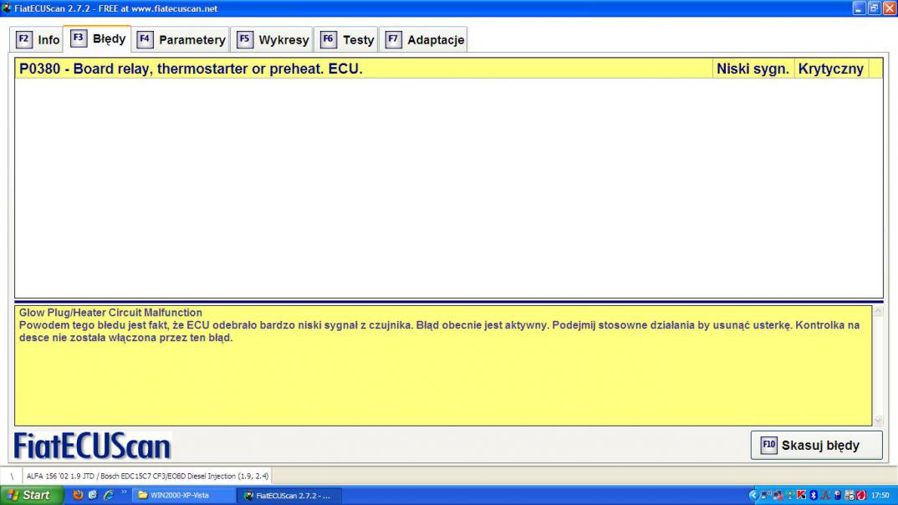Click the wireless network connection tray icon
Screen dimensions: 898x505
(766, 495)
